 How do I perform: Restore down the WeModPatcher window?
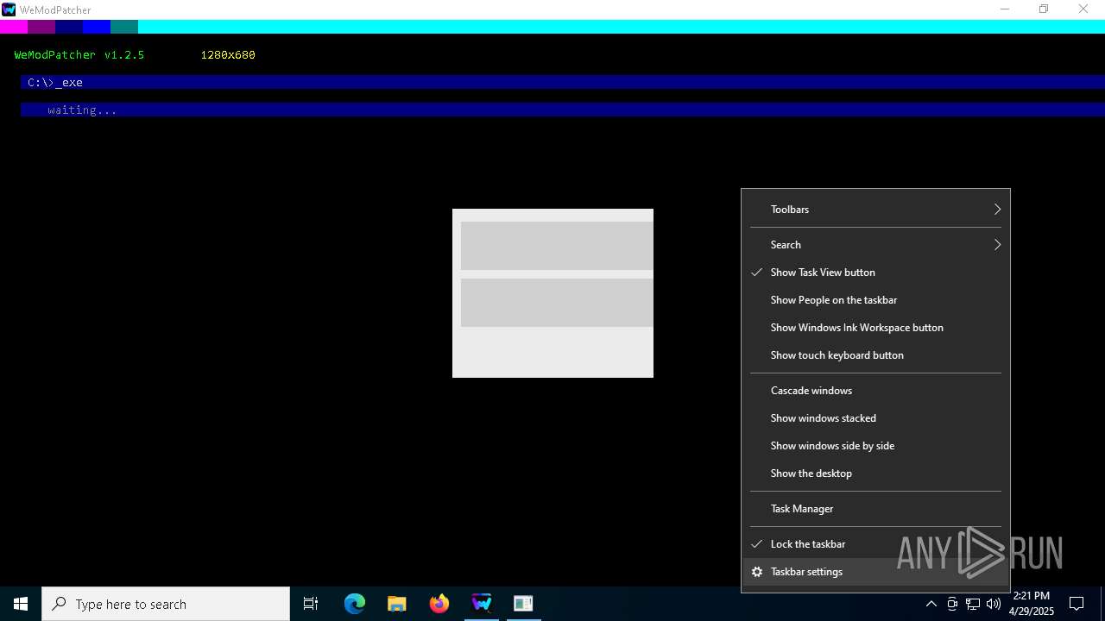point(1044,9)
